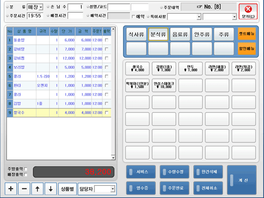Click the 금액 column header
The width and height of the screenshot is (264, 198).
pos(83,31)
